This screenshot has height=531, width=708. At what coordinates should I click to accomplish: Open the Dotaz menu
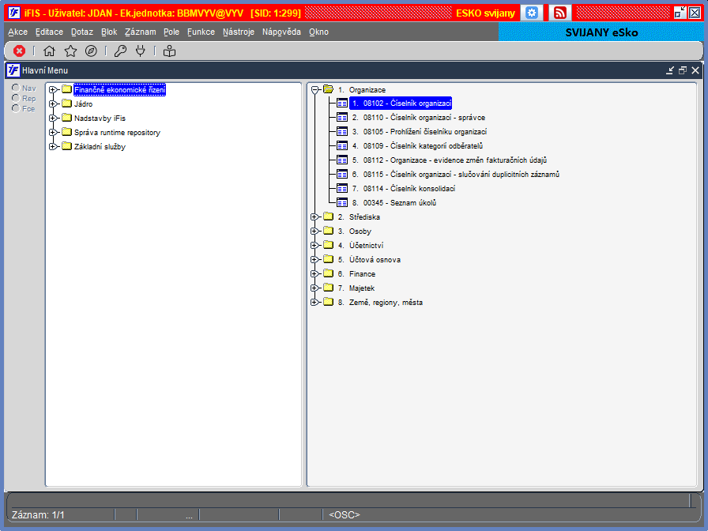pos(81,32)
